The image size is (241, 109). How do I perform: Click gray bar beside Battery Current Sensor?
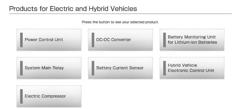coord(93,68)
